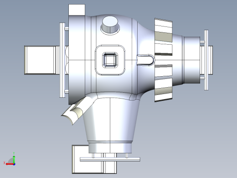This screenshot has height=178, width=237.
Task: Select the finned ring on the right neck
Action: [x=164, y=60]
